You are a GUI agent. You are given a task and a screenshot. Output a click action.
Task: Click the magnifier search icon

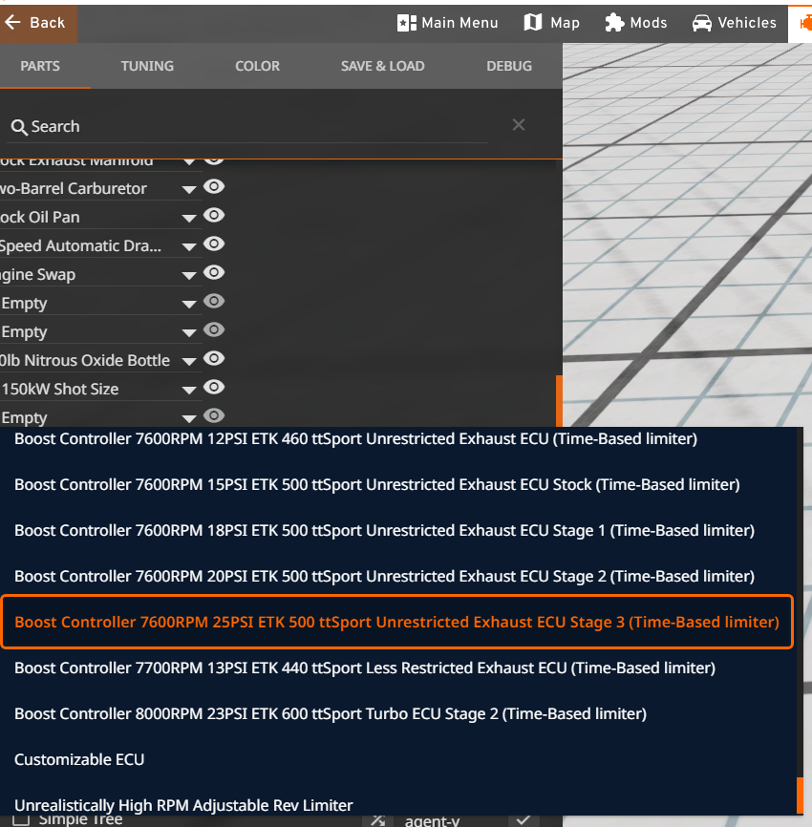pyautogui.click(x=19, y=127)
